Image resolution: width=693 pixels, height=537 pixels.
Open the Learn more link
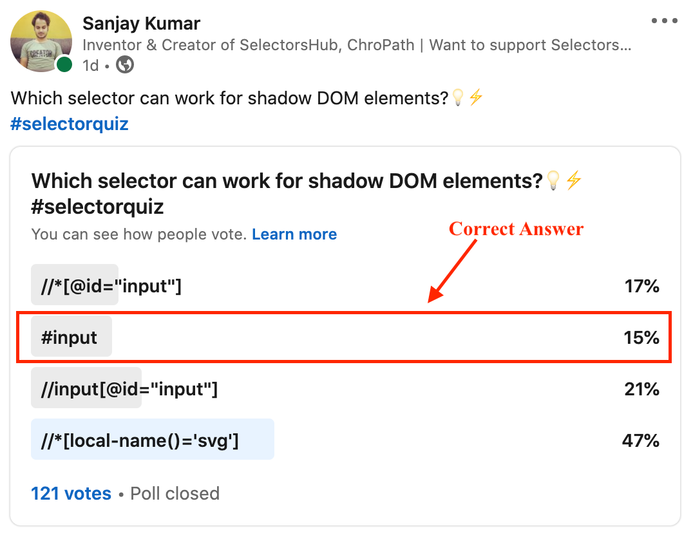point(294,234)
